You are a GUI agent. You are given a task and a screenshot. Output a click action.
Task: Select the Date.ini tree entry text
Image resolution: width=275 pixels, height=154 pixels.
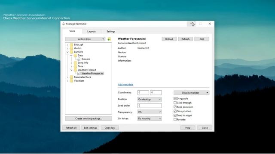86,59
